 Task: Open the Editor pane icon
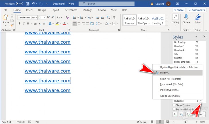(x=198, y=17)
